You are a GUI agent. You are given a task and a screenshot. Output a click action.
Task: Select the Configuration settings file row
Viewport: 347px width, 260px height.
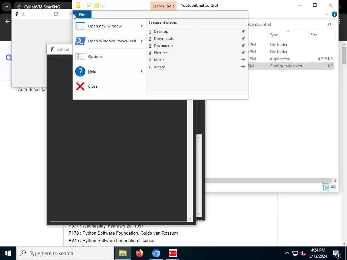click(291, 66)
